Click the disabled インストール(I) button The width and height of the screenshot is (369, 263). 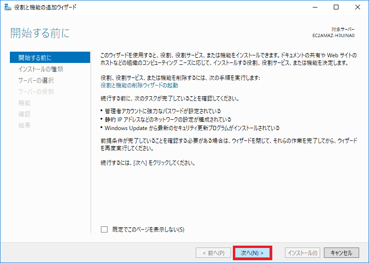302,253
